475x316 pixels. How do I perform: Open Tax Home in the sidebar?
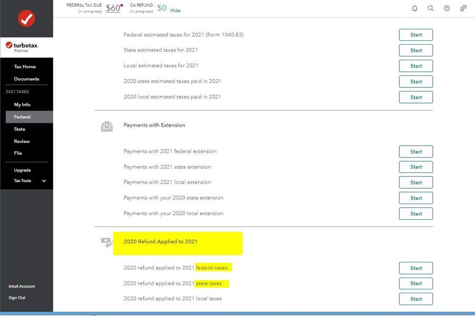25,67
